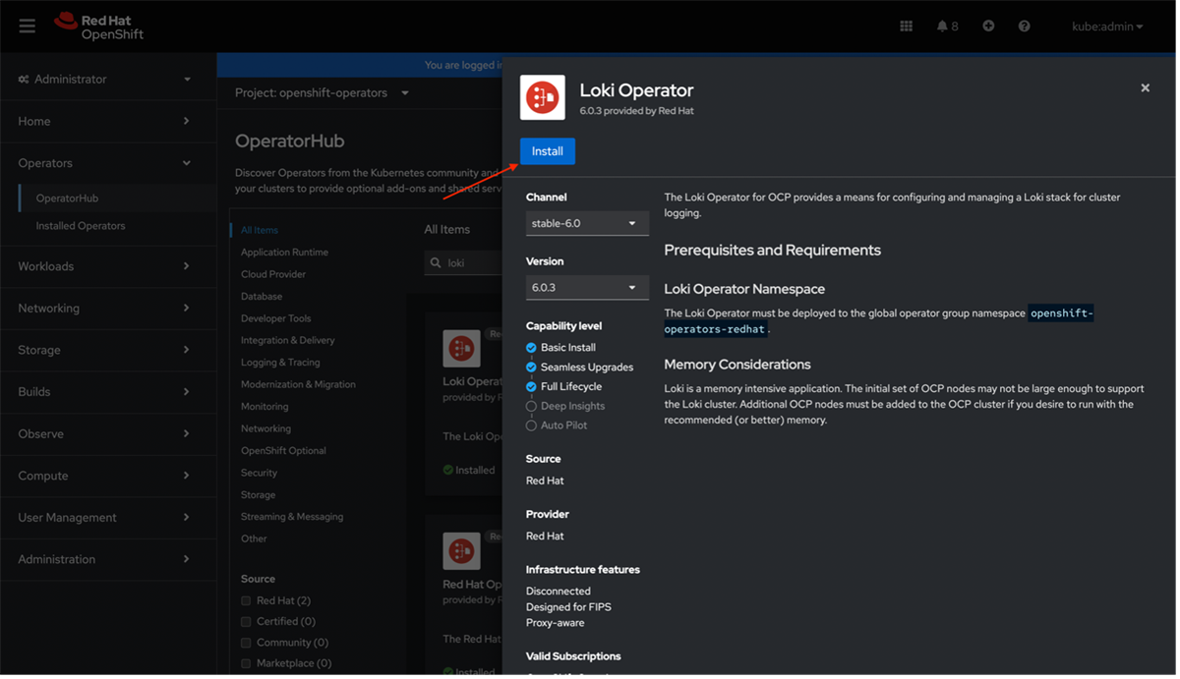This screenshot has height=679, width=1180.
Task: Select the Monitoring category
Action: 265,407
